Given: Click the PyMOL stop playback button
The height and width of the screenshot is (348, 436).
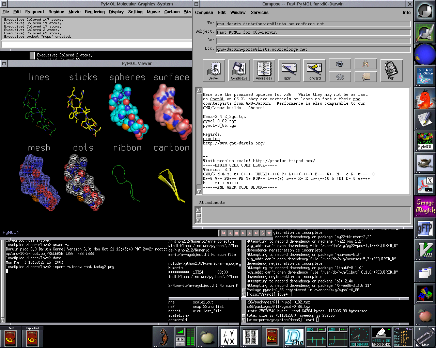Looking at the screenshot, I should point(237,233).
